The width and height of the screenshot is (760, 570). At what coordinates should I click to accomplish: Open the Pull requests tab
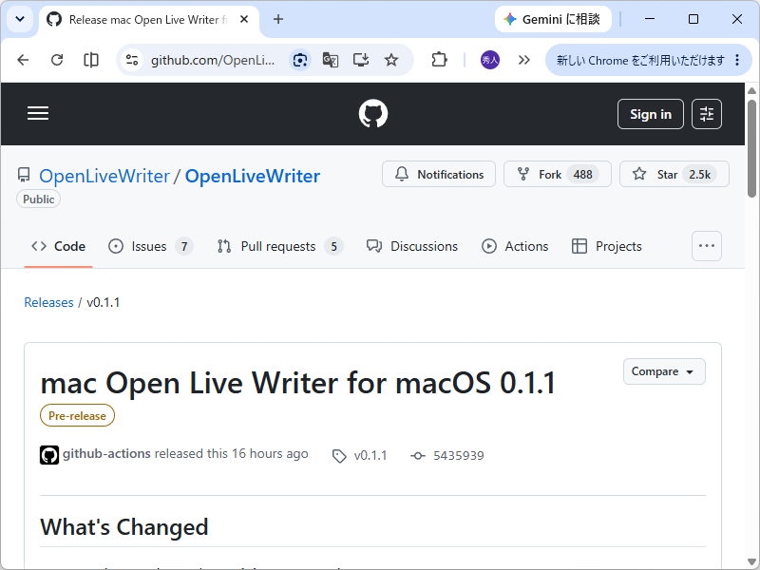coord(280,246)
